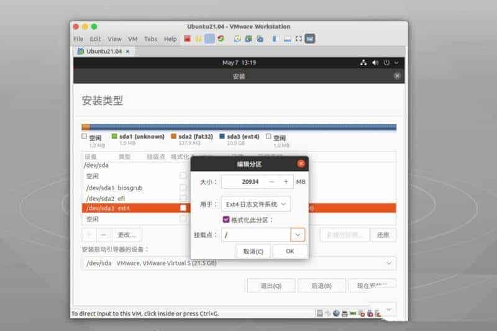Click the 后退(B) back button
The width and height of the screenshot is (497, 331).
(x=321, y=286)
